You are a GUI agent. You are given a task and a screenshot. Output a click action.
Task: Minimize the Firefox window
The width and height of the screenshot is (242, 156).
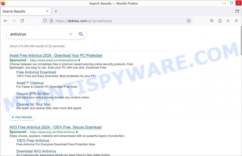pyautogui.click(x=224, y=3)
